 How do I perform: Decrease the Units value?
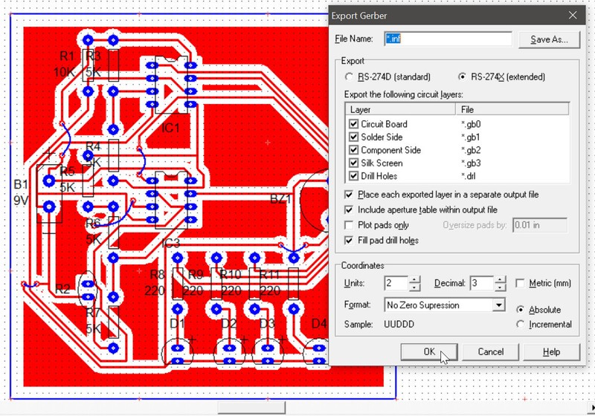414,287
